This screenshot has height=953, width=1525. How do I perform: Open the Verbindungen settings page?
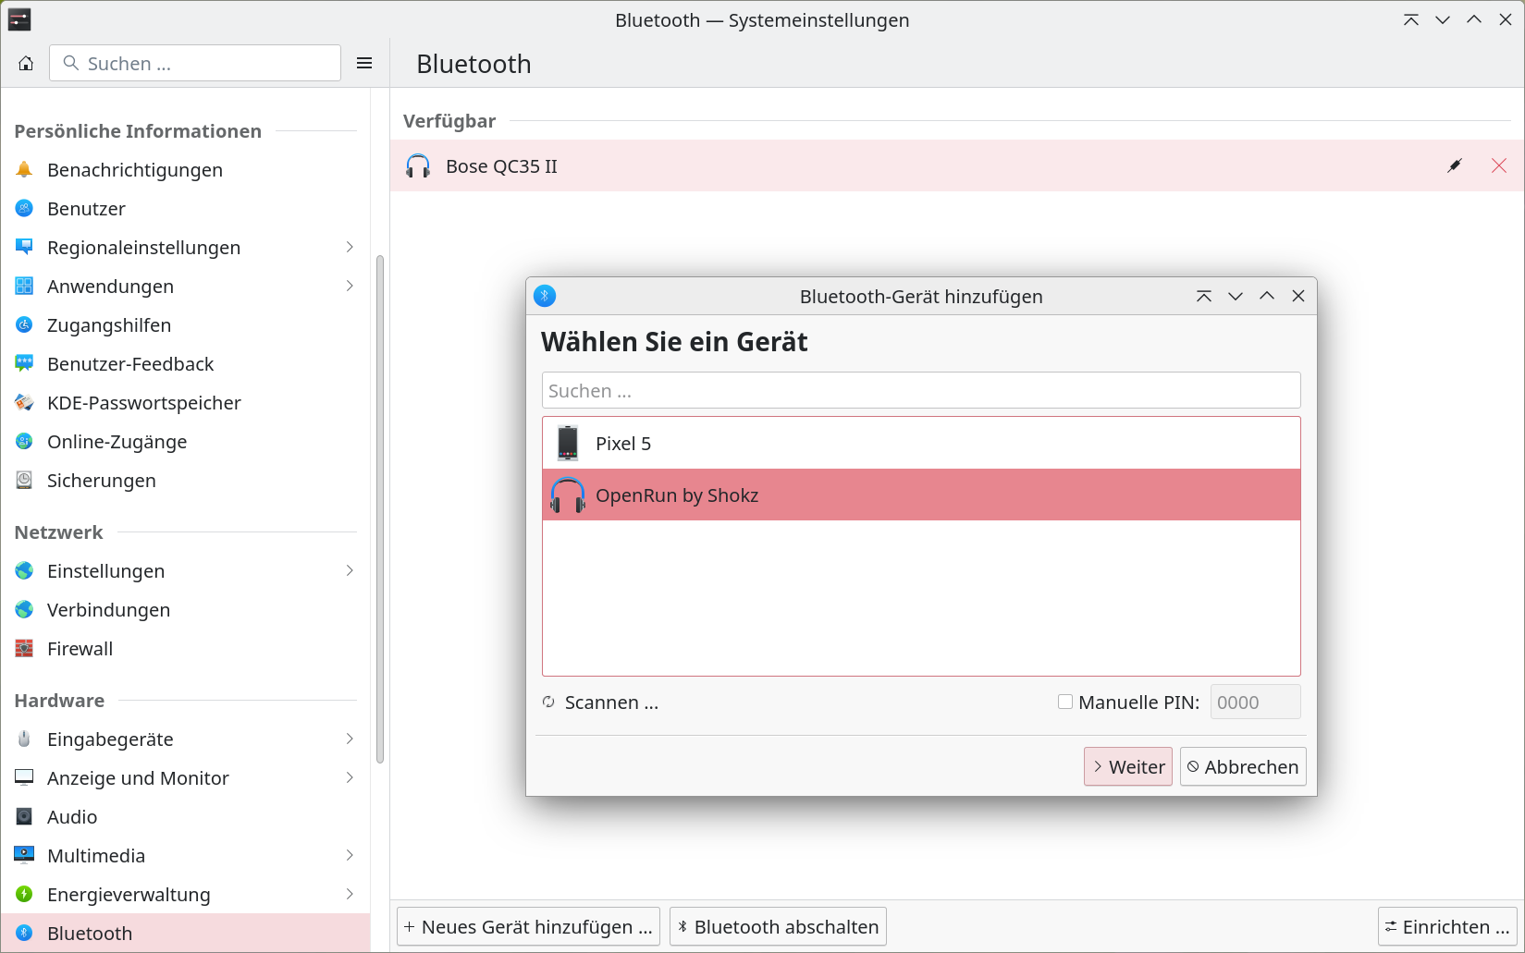pyautogui.click(x=186, y=610)
